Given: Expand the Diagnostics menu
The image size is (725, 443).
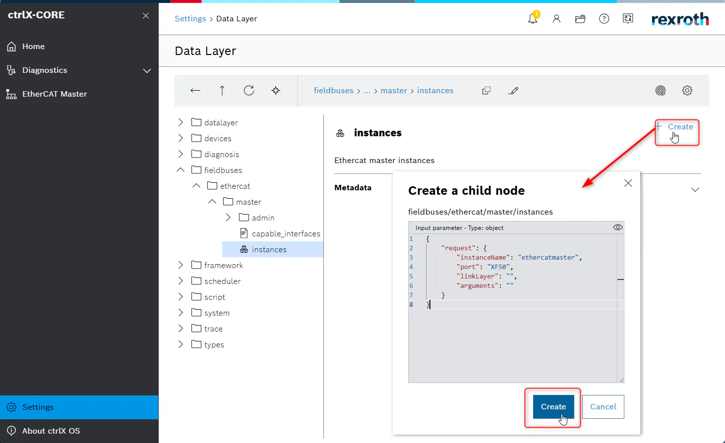Looking at the screenshot, I should coord(147,70).
